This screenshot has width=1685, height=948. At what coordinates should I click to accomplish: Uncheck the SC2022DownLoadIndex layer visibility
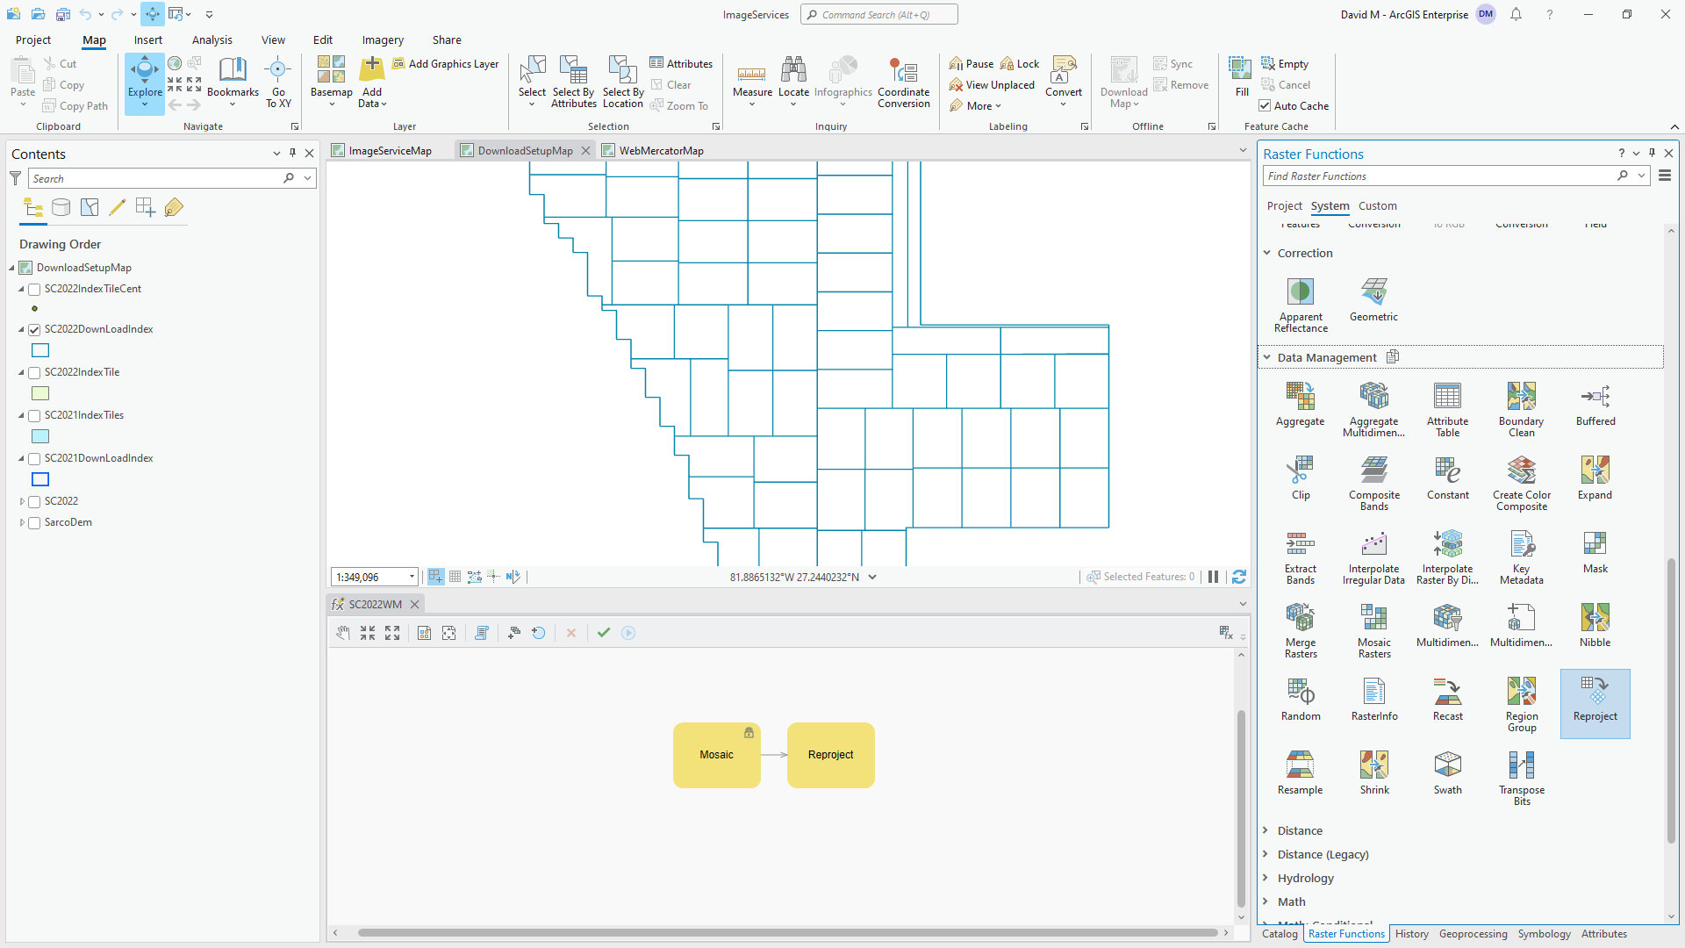(x=33, y=329)
